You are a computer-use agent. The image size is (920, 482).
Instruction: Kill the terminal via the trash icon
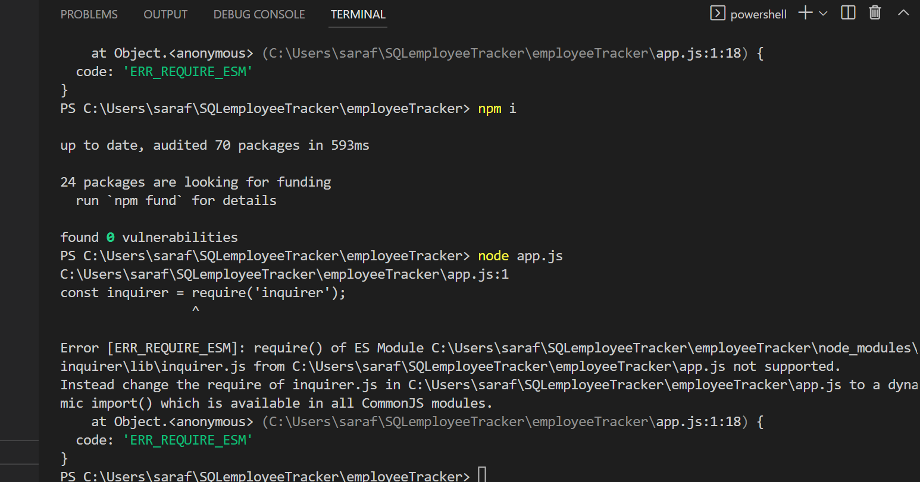point(874,13)
